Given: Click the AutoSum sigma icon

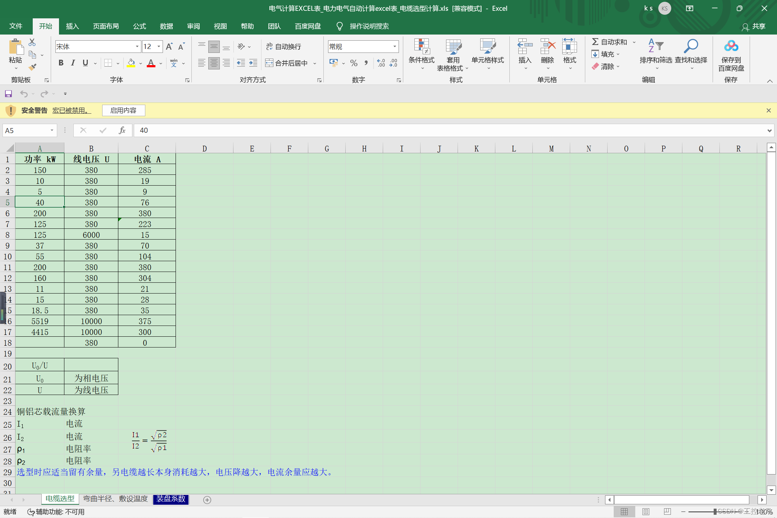Looking at the screenshot, I should (595, 42).
